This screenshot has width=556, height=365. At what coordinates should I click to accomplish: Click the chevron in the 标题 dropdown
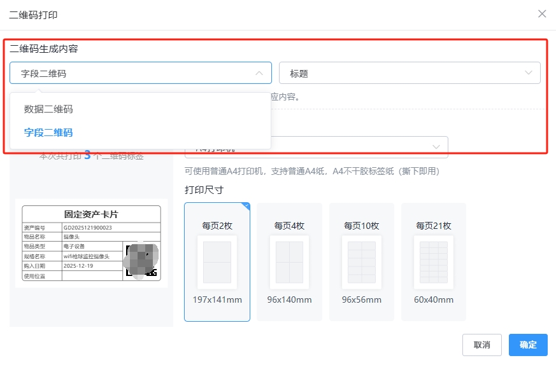point(528,73)
